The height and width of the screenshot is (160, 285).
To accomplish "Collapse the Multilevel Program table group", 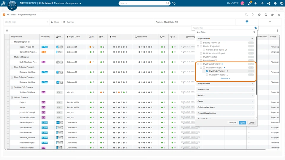I will click(12, 57).
